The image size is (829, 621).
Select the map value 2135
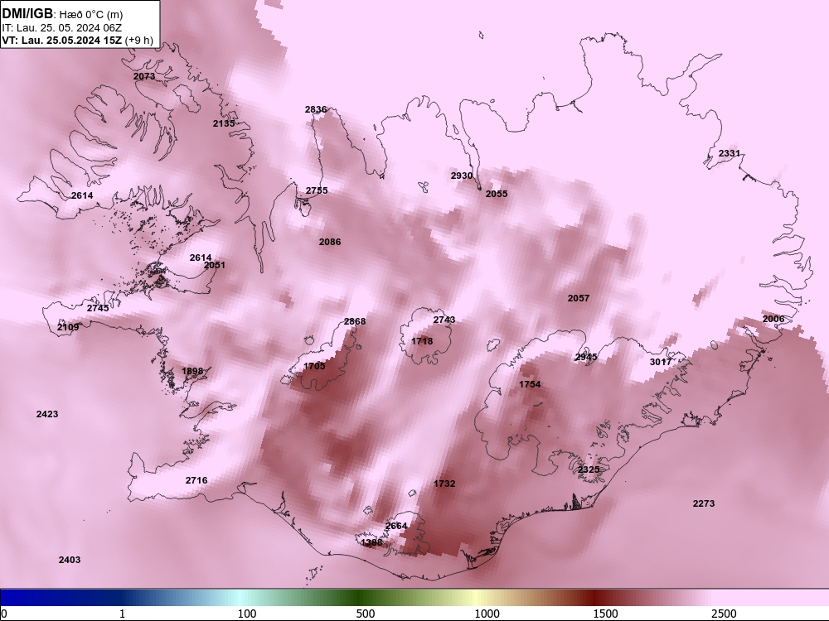coord(224,123)
